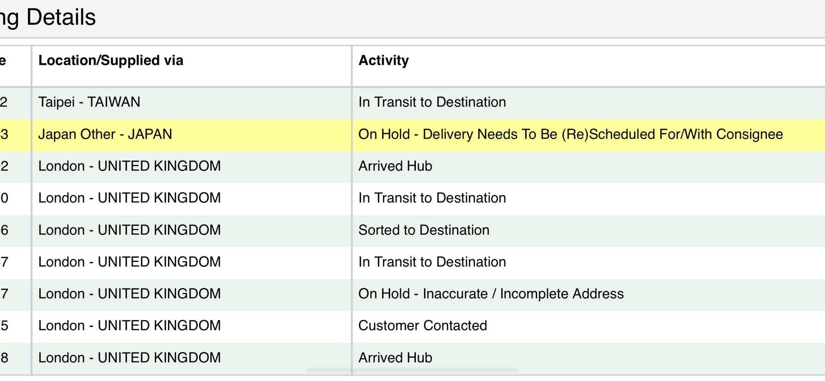Image resolution: width=825 pixels, height=381 pixels.
Task: Click the highlighted On Hold Delivery Rescheduled activity
Action: point(570,134)
